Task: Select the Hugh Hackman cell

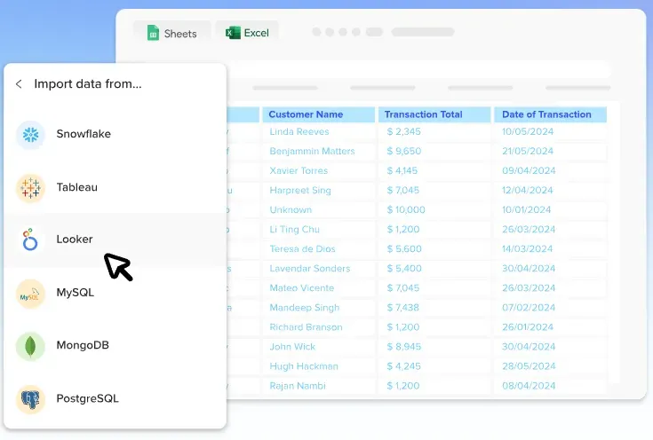Action: 319,366
